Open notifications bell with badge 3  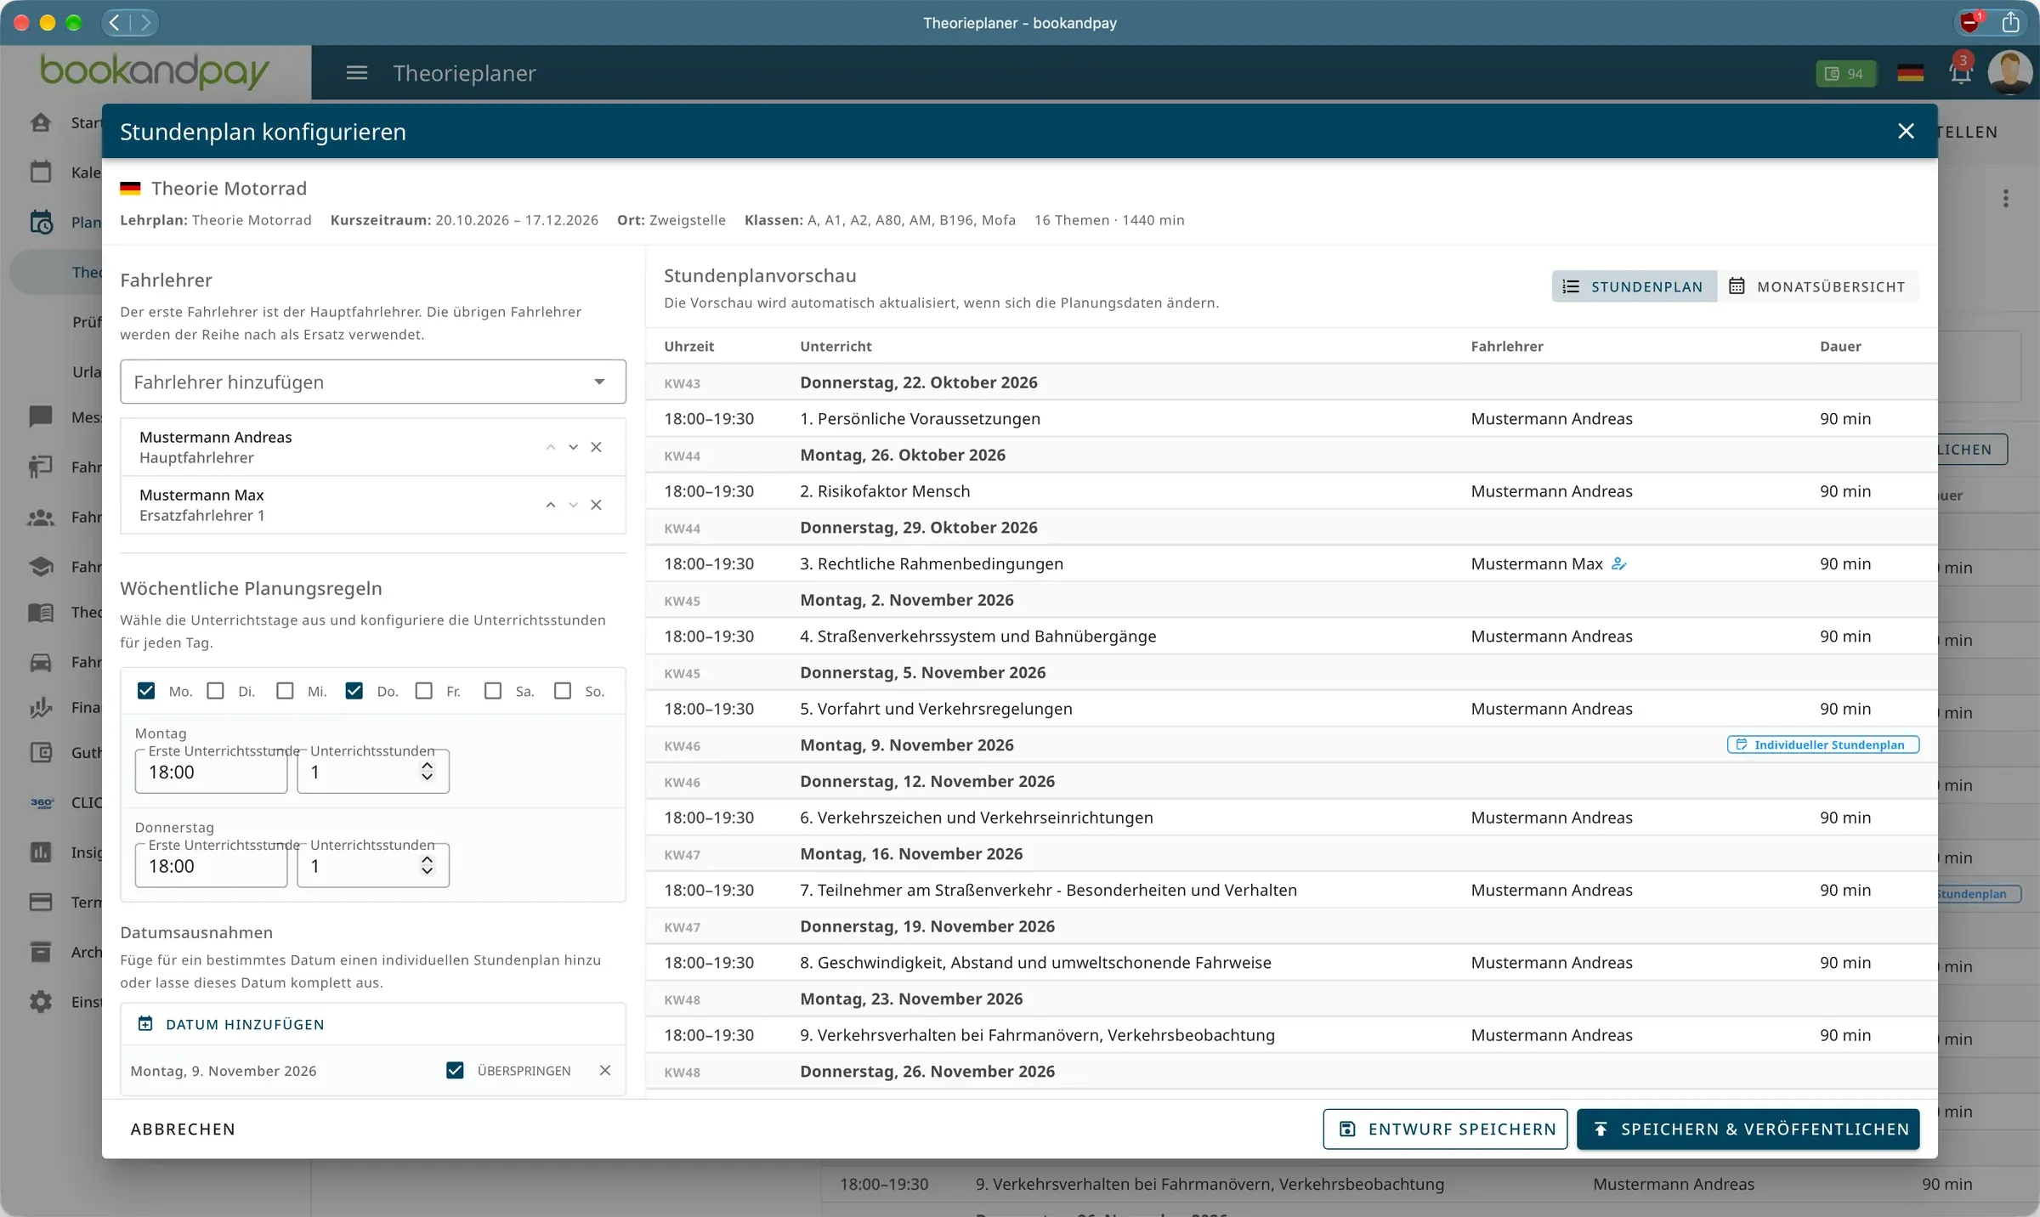[1961, 71]
